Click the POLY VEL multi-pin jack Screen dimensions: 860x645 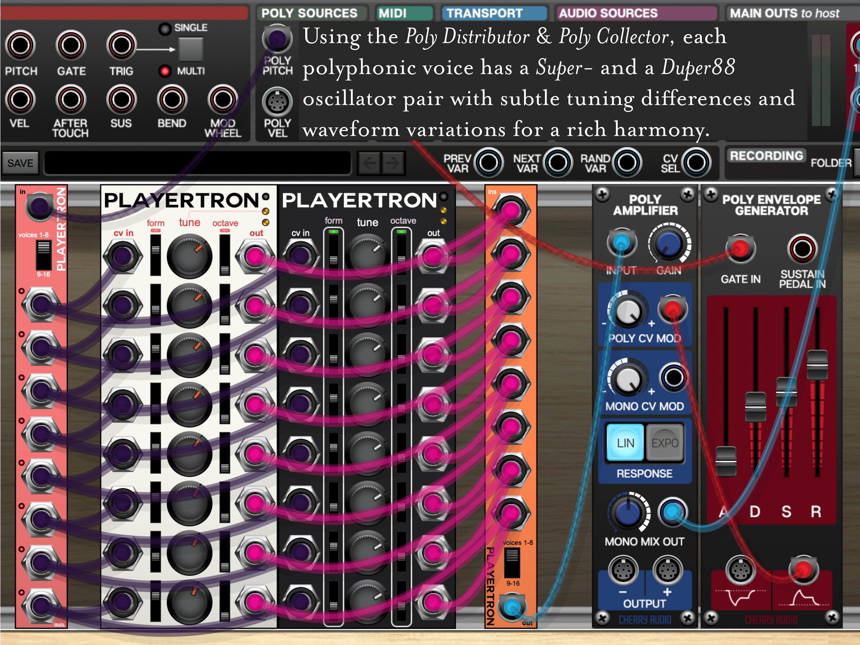(277, 102)
